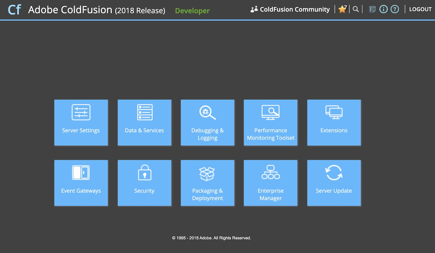
Task: Open the Debugging & Logging tile
Action: (207, 123)
